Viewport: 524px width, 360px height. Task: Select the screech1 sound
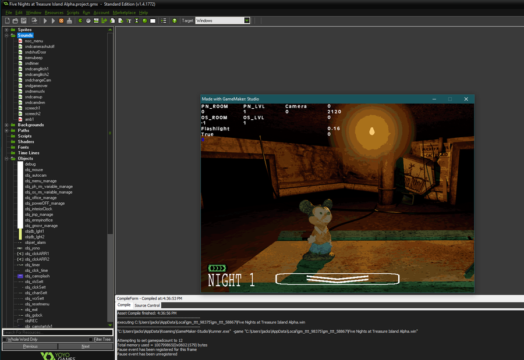point(33,108)
